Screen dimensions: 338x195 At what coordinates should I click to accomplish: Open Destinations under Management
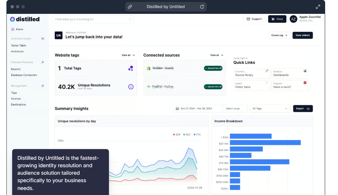click(18, 104)
